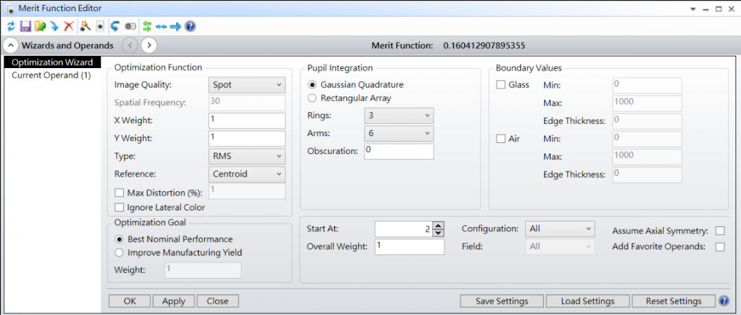Click the Overall Weight input field
The height and width of the screenshot is (315, 741).
click(409, 246)
